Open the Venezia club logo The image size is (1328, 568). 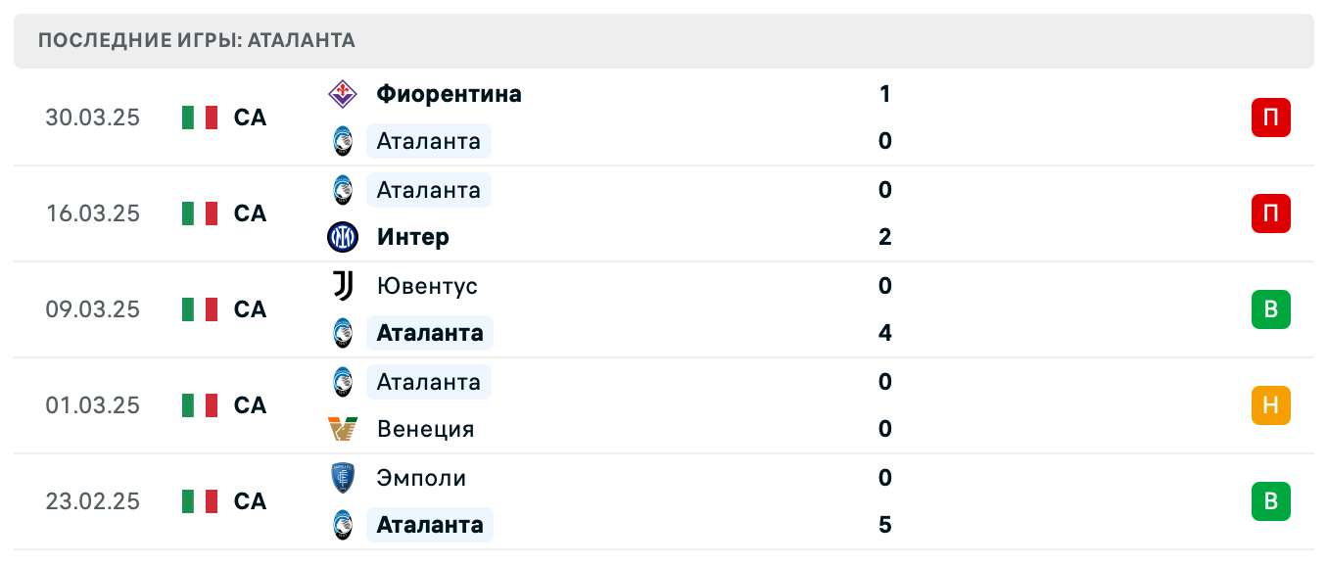(x=342, y=429)
